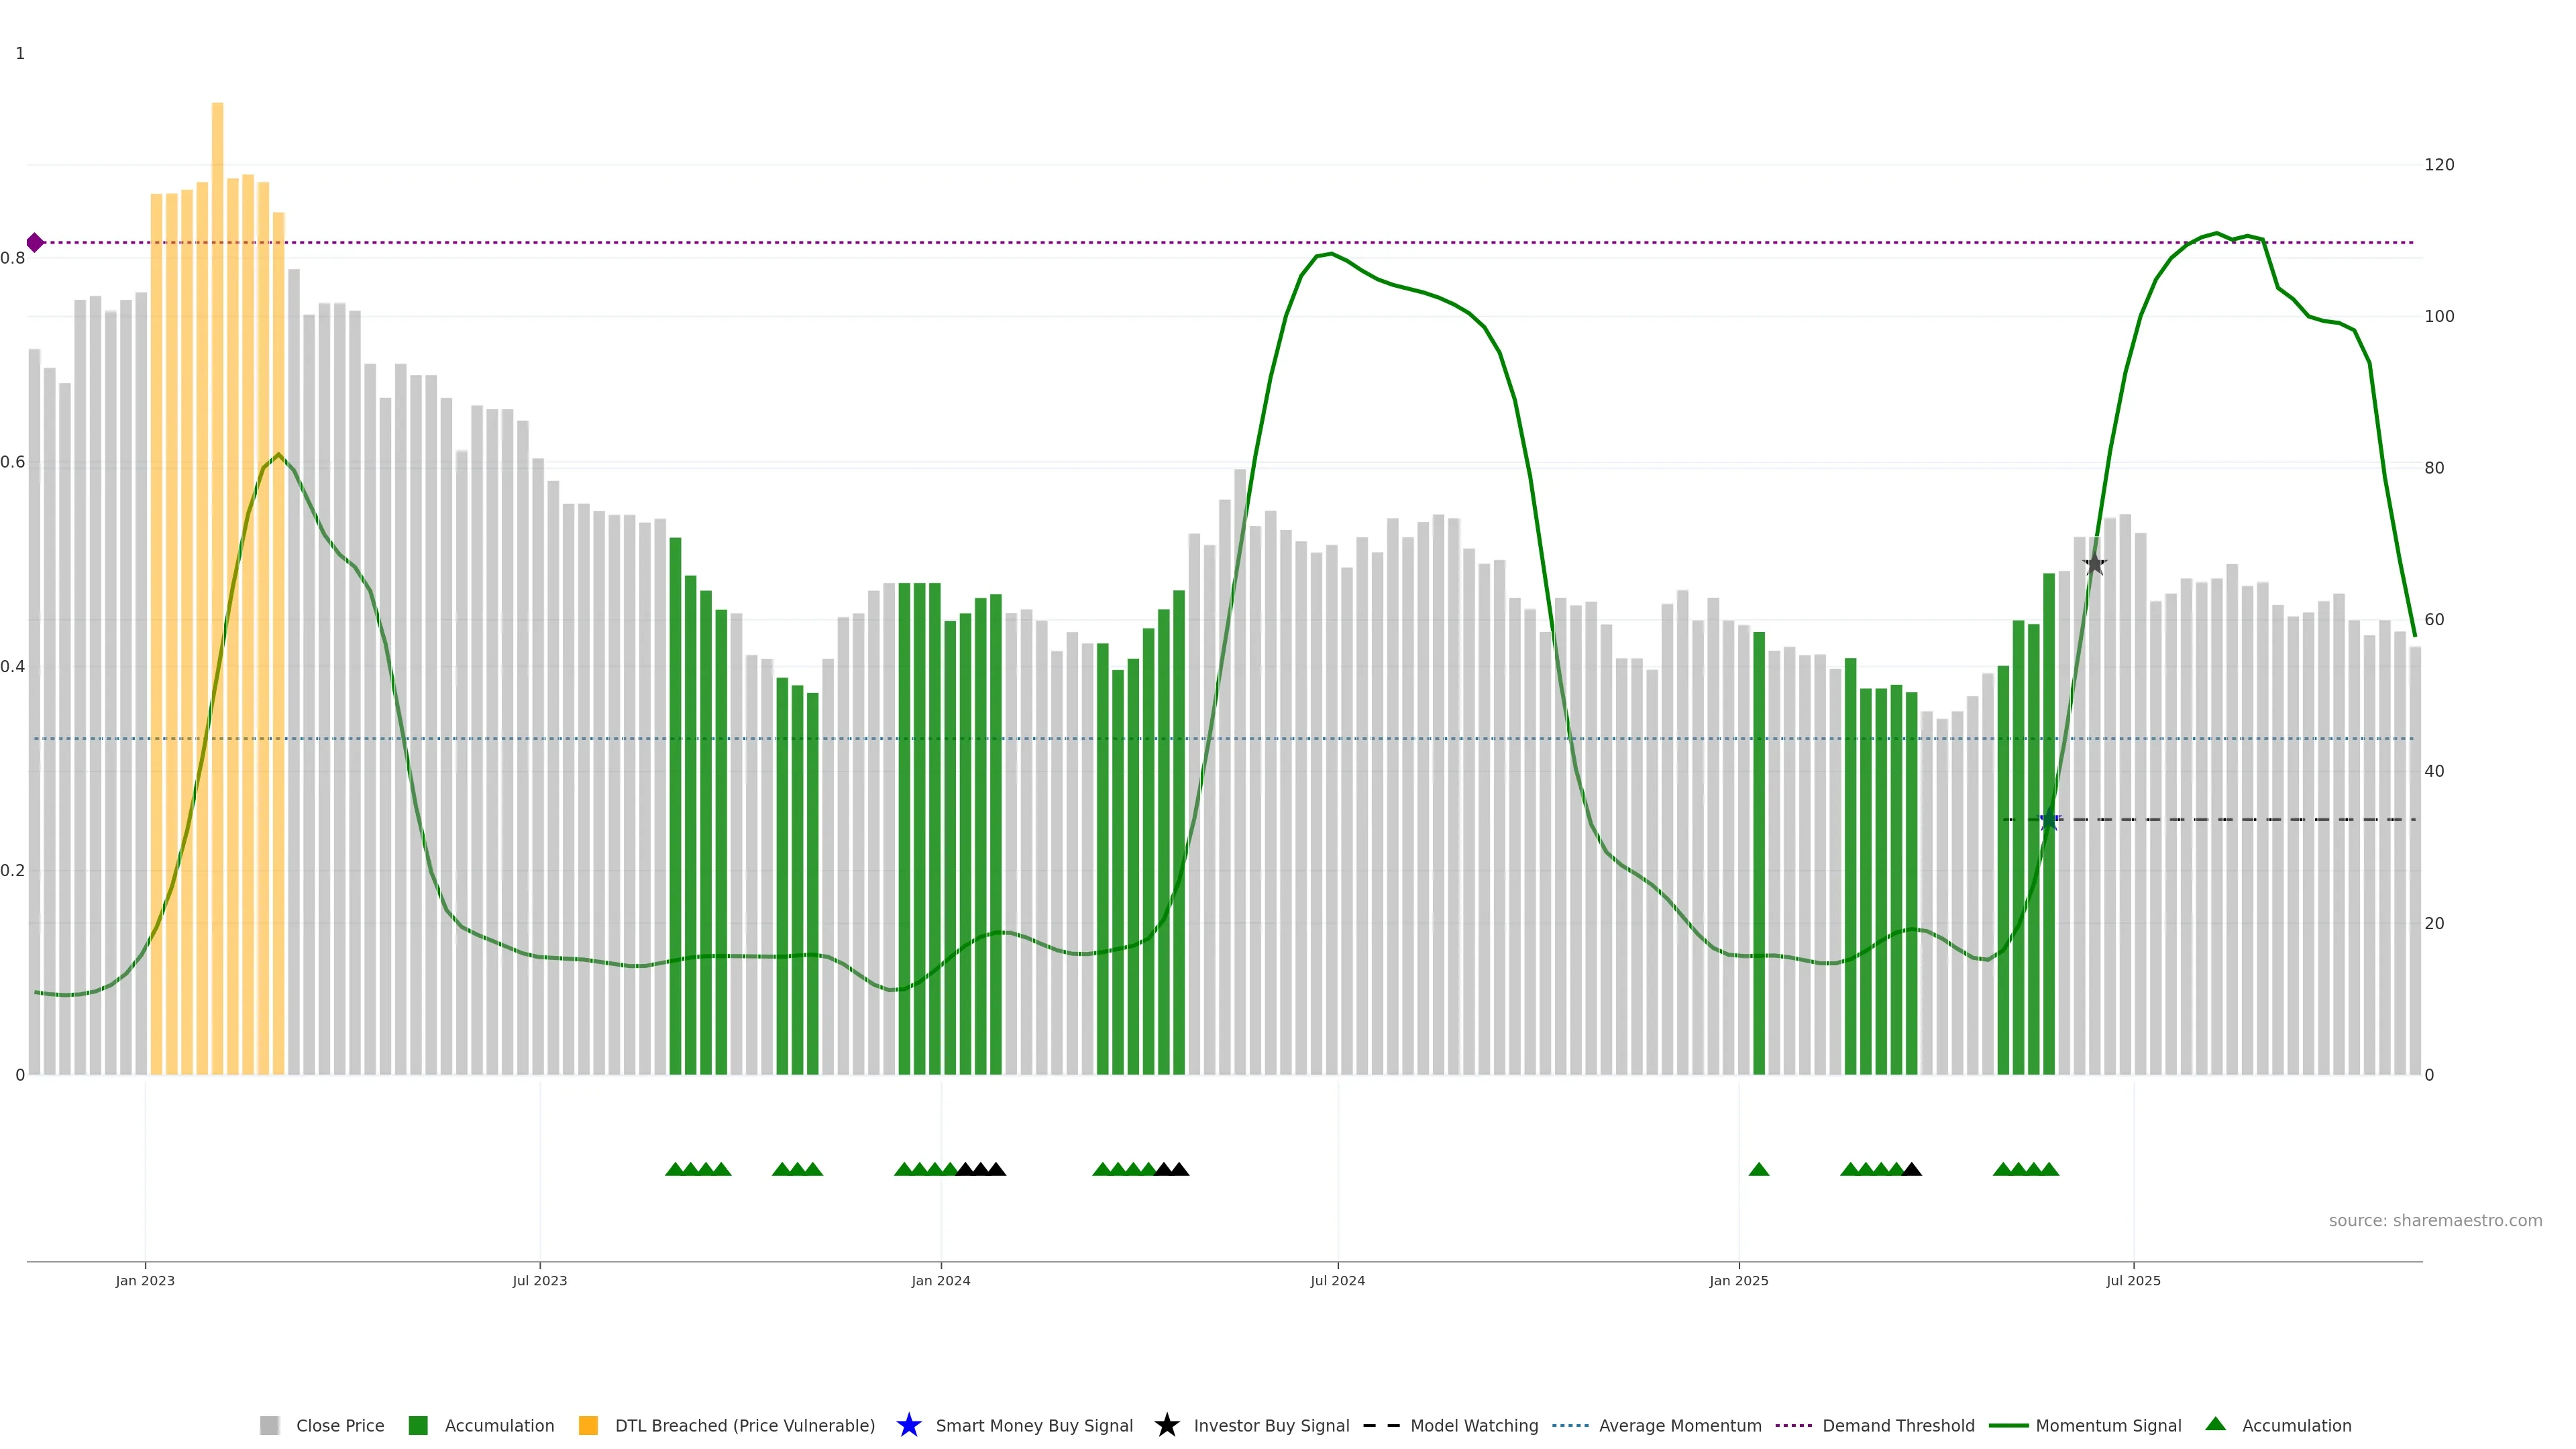Click the gray Close Price legend square
Image resolution: width=2576 pixels, height=1449 pixels.
click(x=269, y=1425)
